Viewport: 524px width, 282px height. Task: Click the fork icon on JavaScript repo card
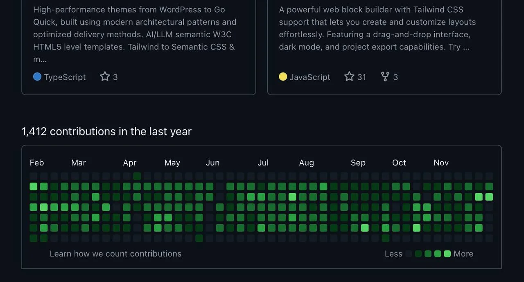(385, 77)
